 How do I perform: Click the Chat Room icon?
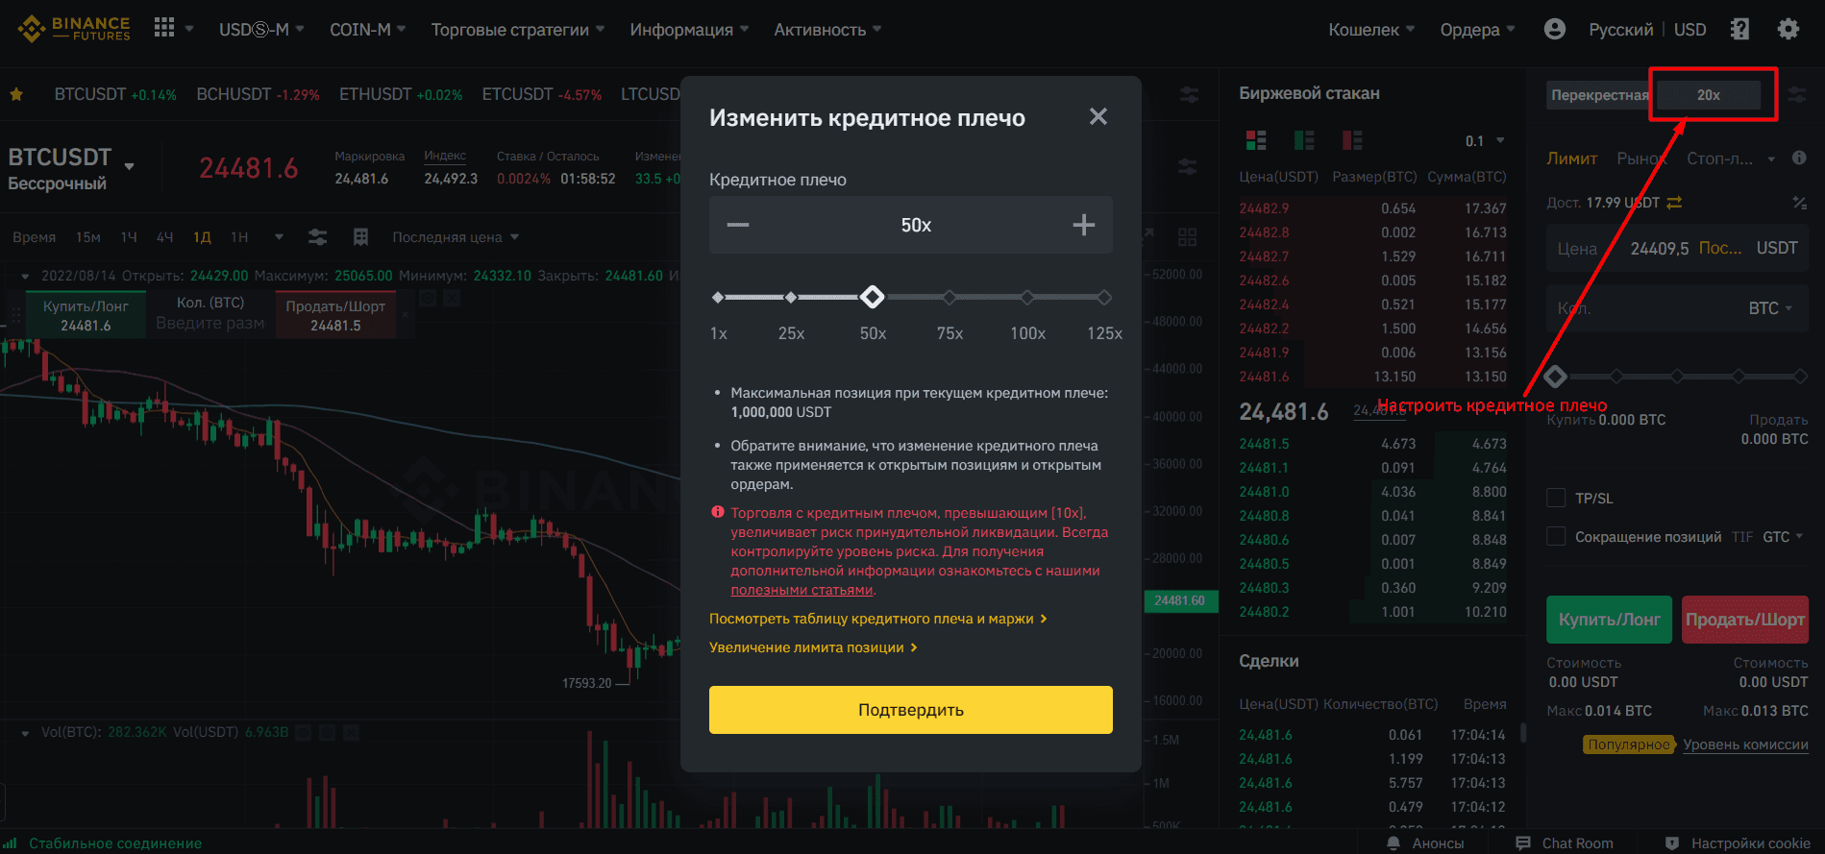(x=1523, y=842)
